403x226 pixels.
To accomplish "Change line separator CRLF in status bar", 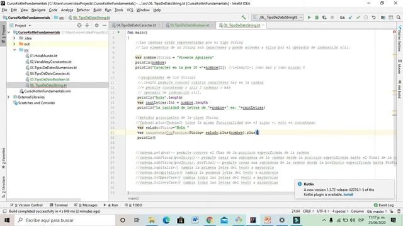I will click(x=308, y=212).
